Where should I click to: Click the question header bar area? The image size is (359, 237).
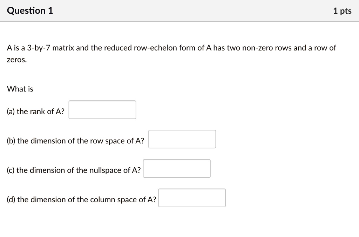(x=179, y=11)
